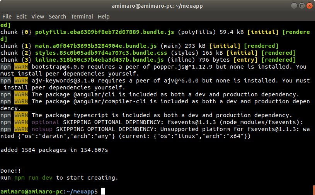Open the View menu
The height and width of the screenshot is (195, 315).
(37, 17)
